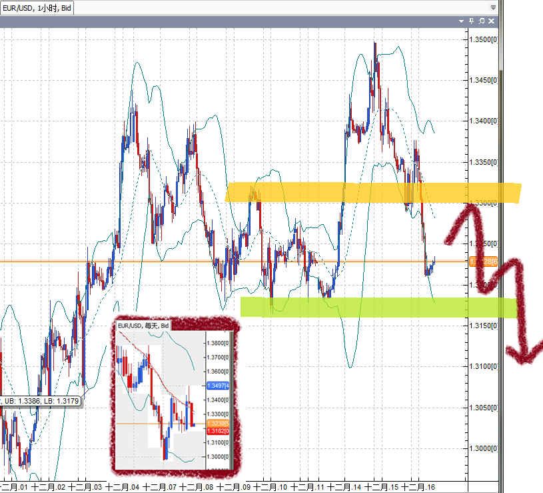
Task: Open the tab list dropdown arrow
Action: [x=493, y=7]
